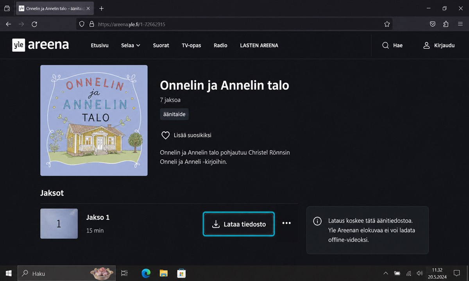Open the Windows Start menu
The image size is (469, 281).
click(x=8, y=273)
